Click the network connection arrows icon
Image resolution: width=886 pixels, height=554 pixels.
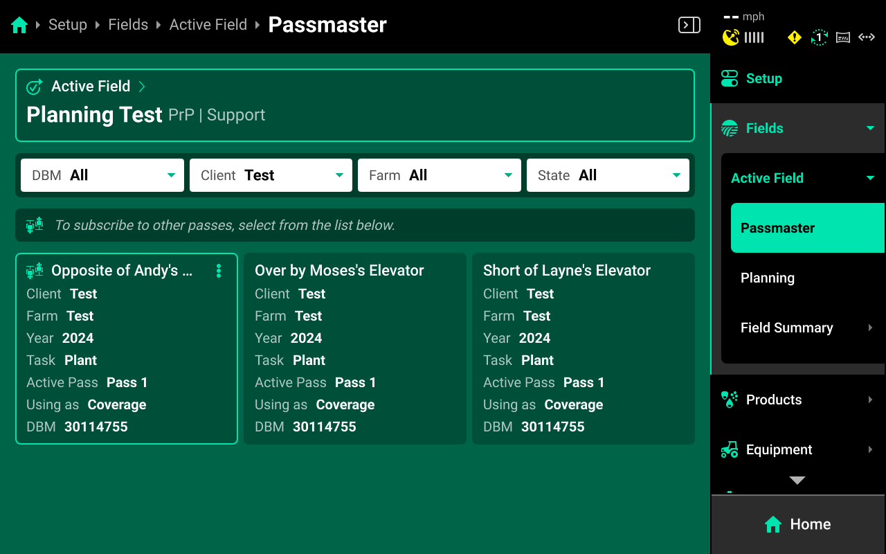(867, 37)
